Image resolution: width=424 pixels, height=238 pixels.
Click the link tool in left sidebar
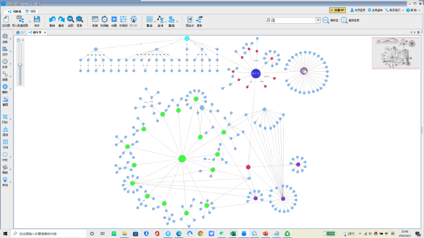click(5, 74)
